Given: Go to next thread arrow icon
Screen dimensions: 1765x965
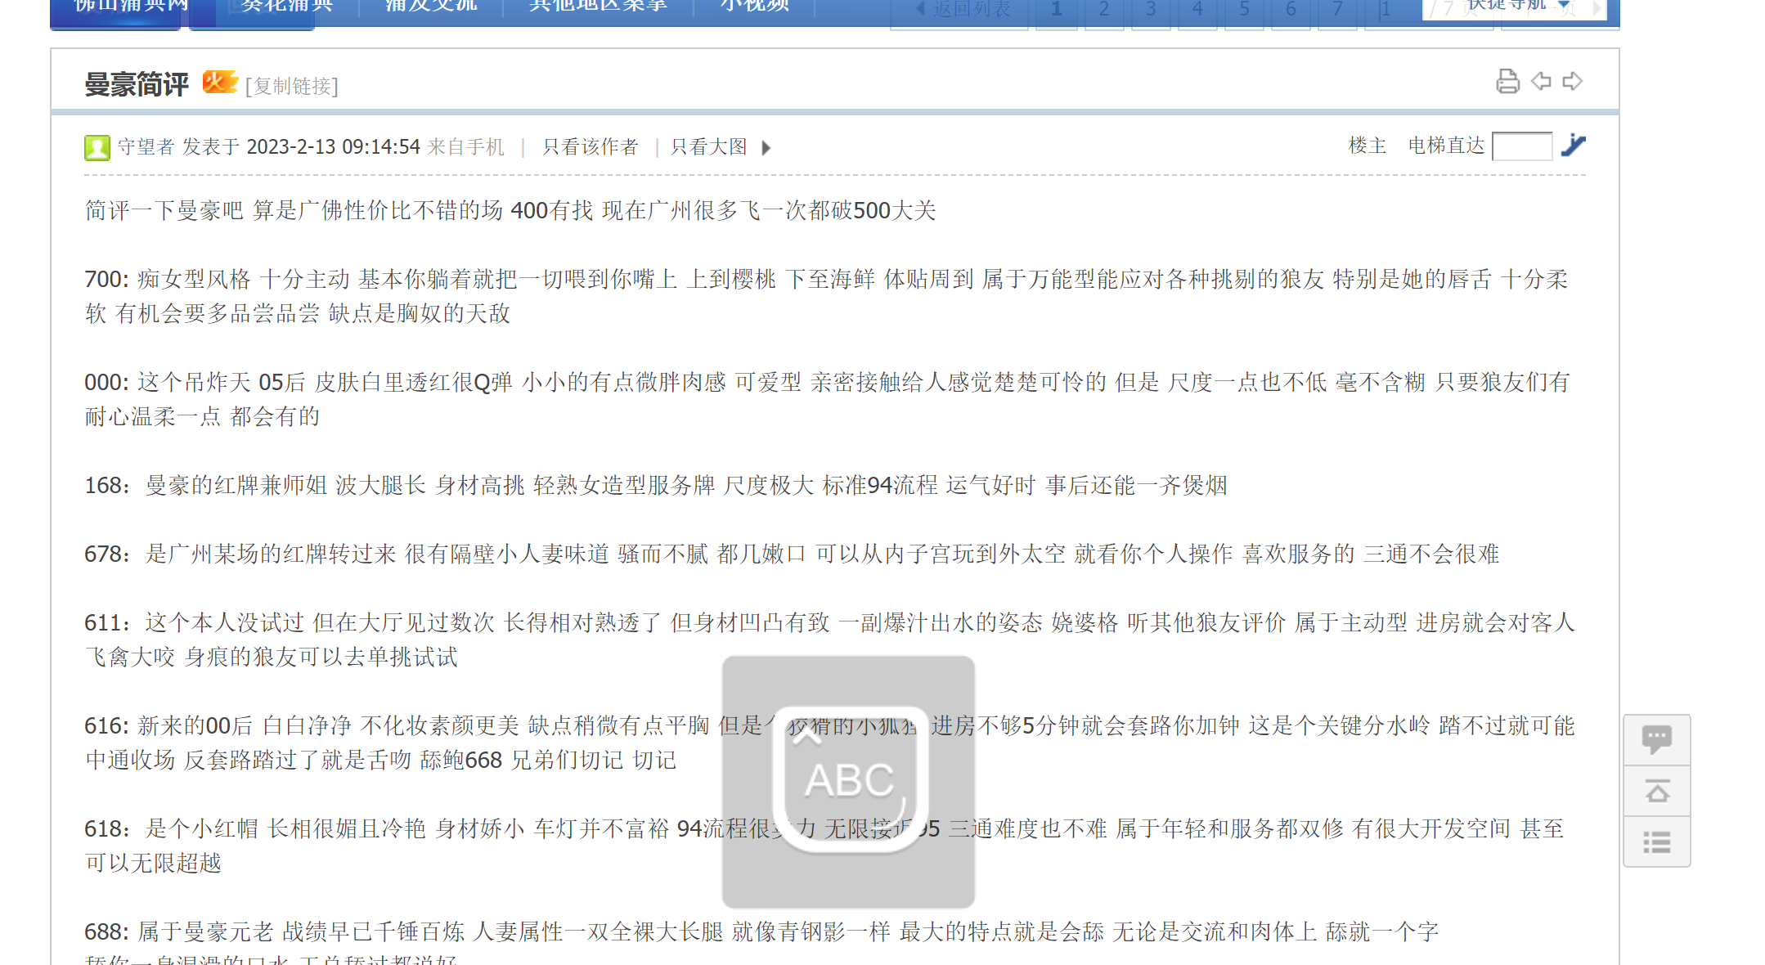Looking at the screenshot, I should click(1572, 82).
